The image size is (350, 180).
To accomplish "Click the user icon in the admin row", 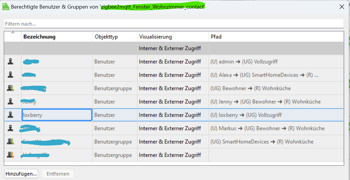I will [11, 62].
